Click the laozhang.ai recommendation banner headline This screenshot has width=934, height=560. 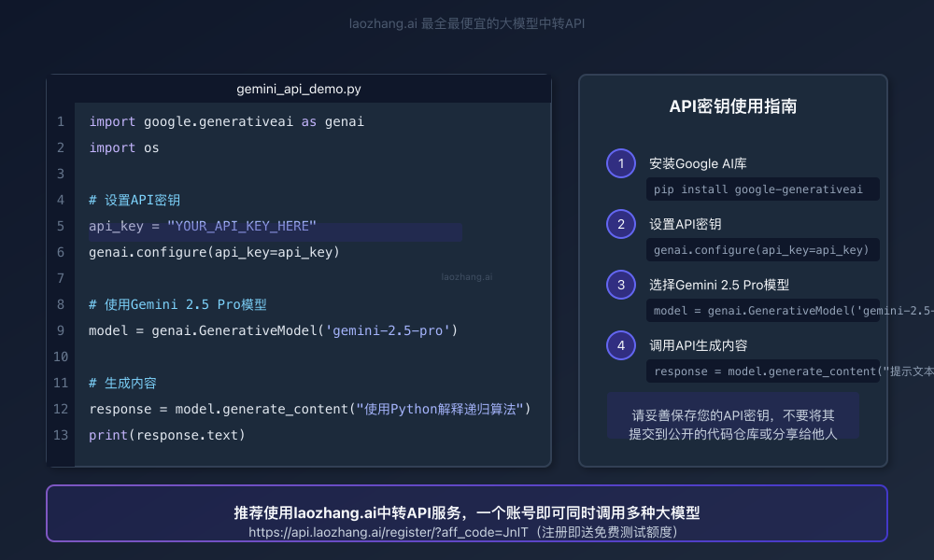466,512
